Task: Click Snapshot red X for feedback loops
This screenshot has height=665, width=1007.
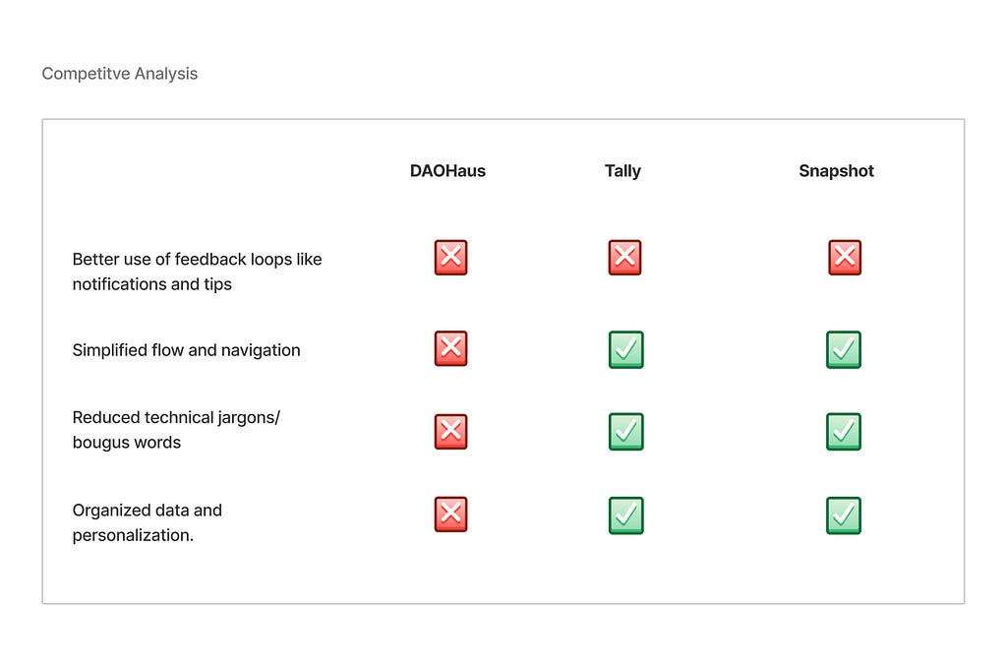Action: pos(845,258)
